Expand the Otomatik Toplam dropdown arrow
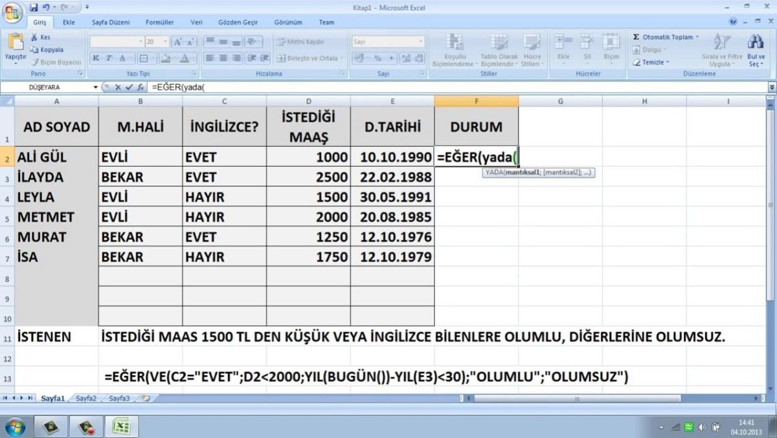 697,38
